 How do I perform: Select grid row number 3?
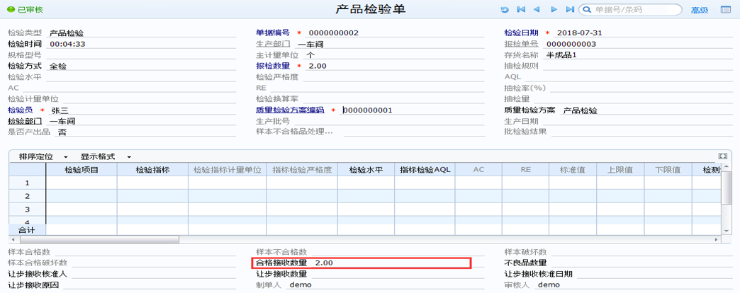(27, 209)
